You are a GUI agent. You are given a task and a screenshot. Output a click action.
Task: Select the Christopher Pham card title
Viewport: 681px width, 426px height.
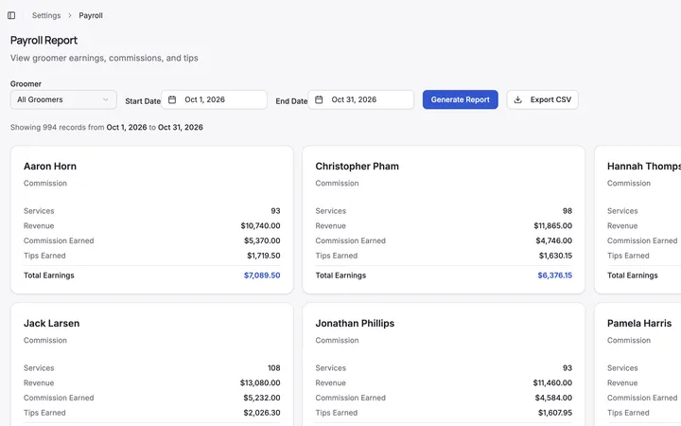click(357, 166)
